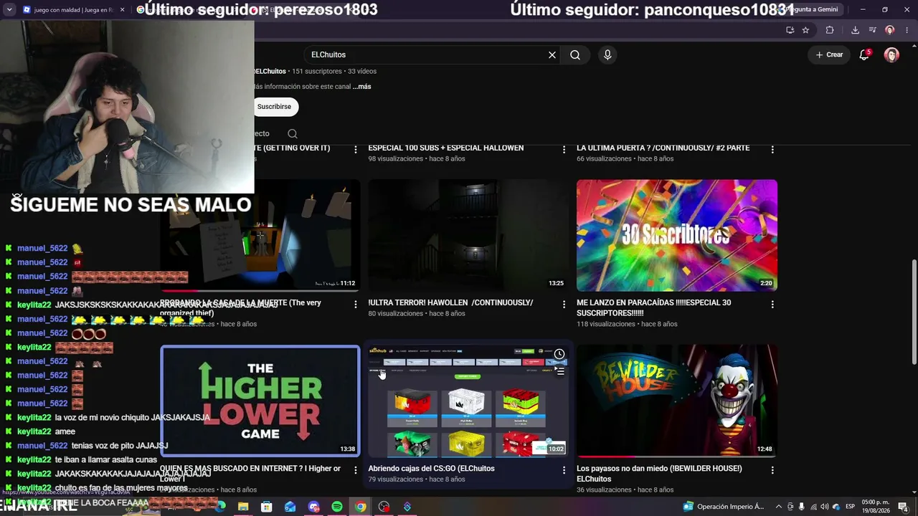The image size is (918, 516).
Task: Open Chrome downloads
Action: pyautogui.click(x=855, y=30)
